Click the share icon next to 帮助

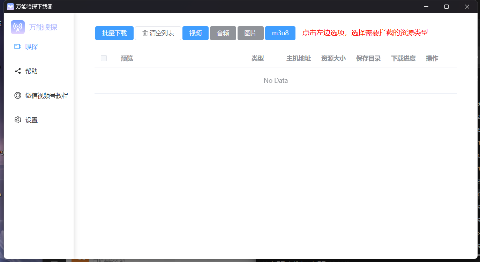(18, 71)
